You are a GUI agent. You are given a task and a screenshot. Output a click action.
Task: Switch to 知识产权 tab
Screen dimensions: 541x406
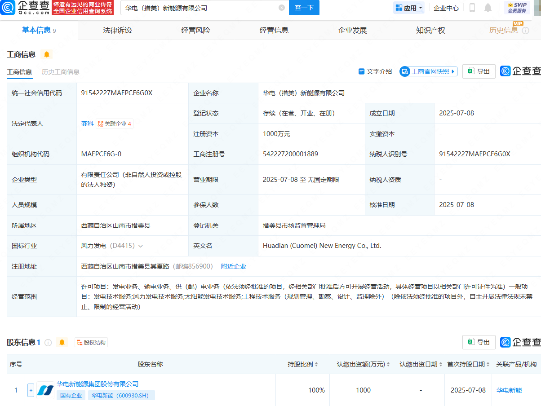tap(430, 31)
